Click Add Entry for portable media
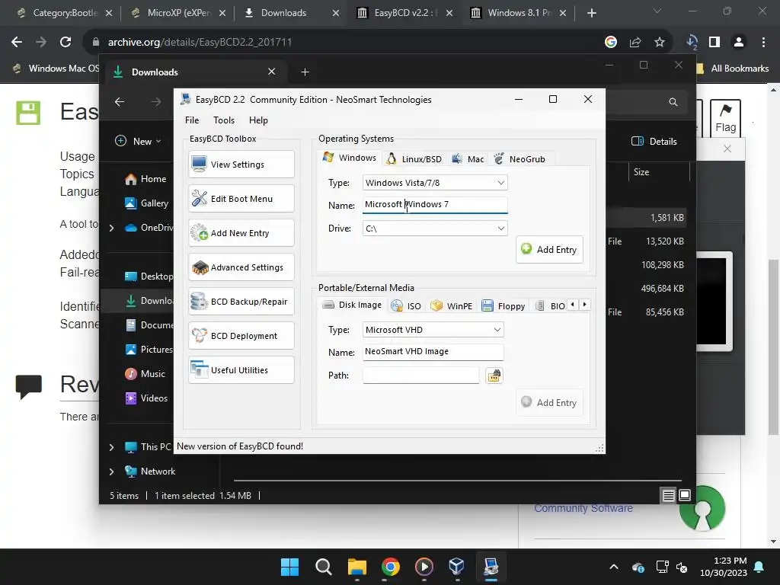This screenshot has height=585, width=780. click(549, 402)
